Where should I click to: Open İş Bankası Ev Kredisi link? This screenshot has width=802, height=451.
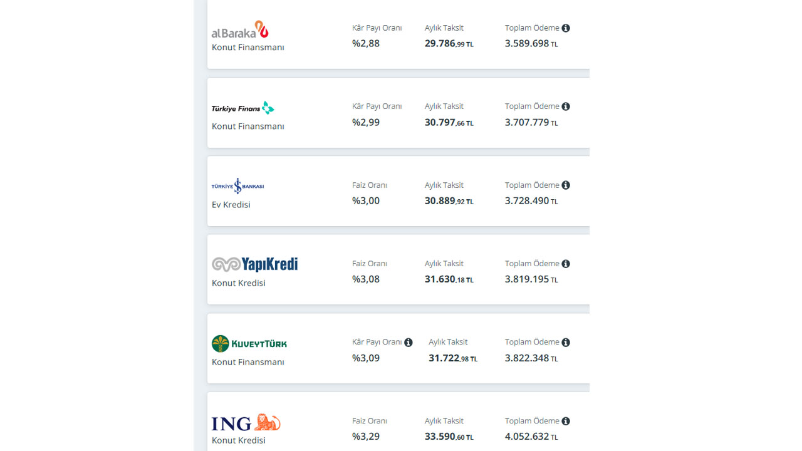231,205
